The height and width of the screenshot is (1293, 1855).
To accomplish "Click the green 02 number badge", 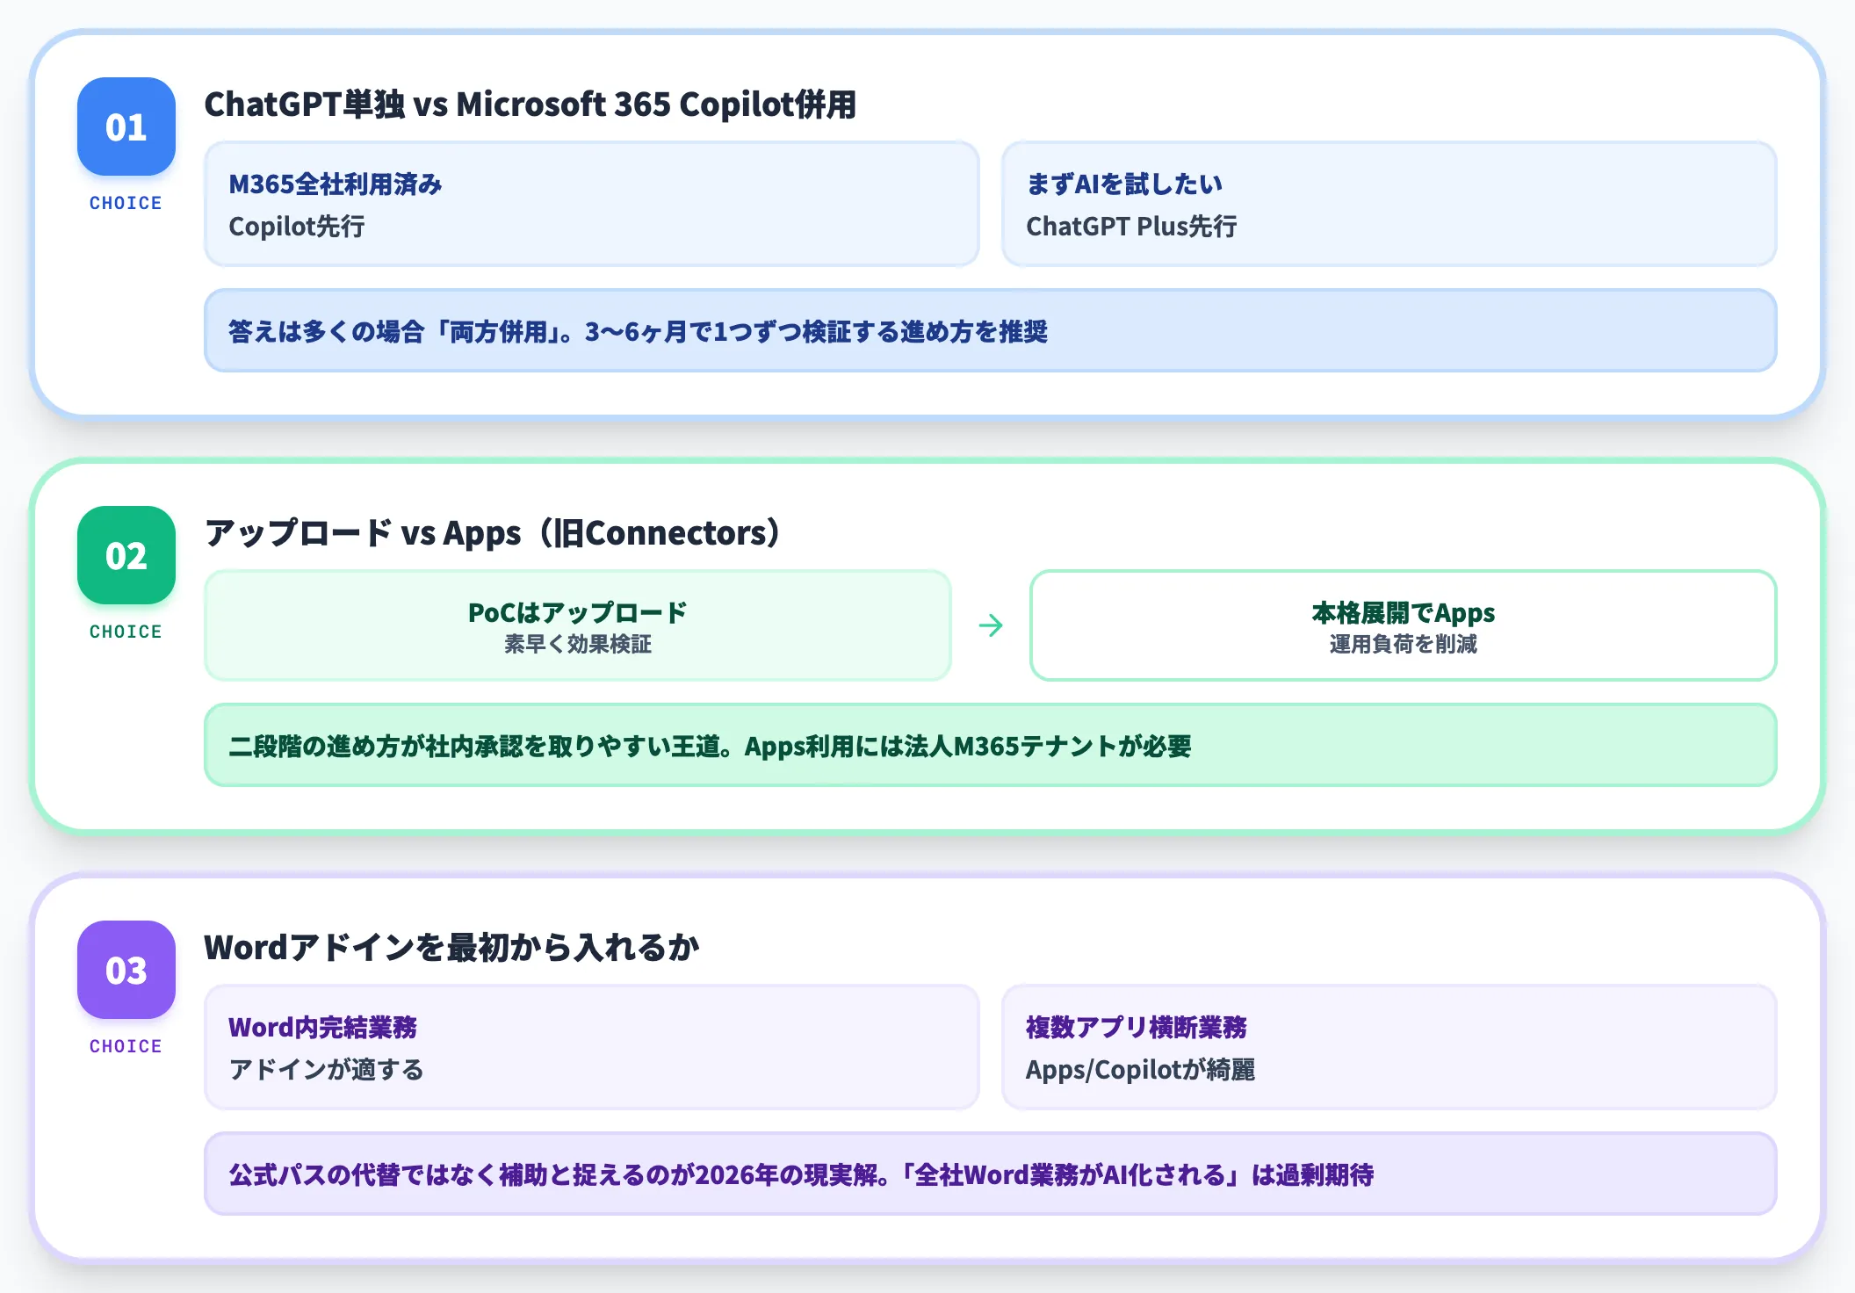I will point(126,555).
